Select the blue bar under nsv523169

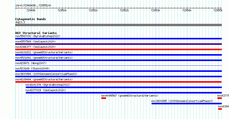pos(118,71)
